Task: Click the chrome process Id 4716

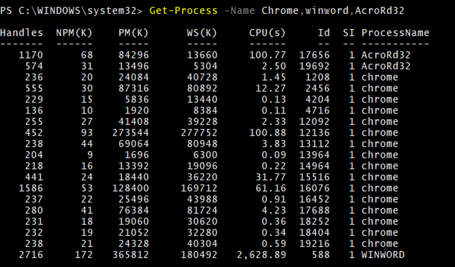Action: point(318,110)
